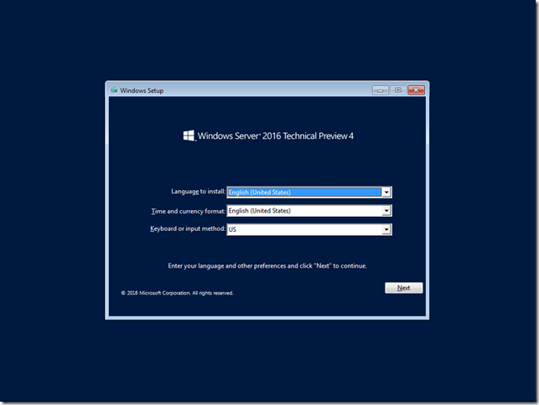Viewport: 539px width, 405px height.
Task: Click the 'Time and currency format:' label
Action: coord(189,211)
